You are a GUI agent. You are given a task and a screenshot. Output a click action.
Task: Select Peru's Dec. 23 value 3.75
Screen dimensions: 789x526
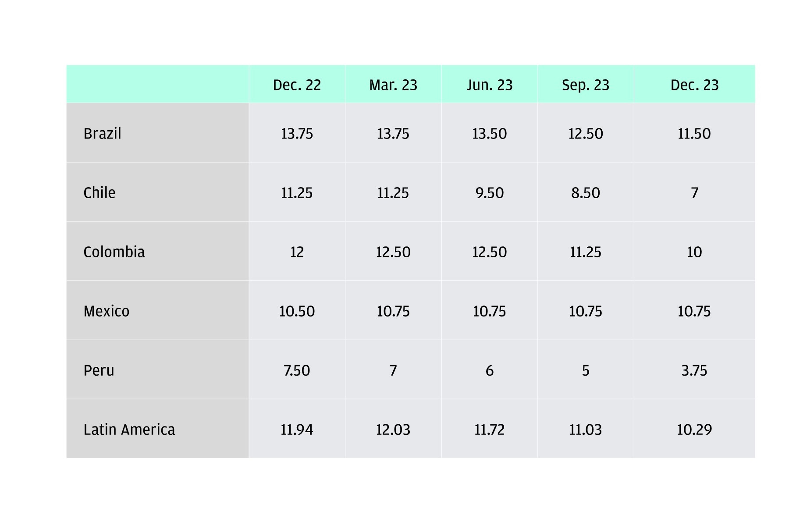(694, 370)
